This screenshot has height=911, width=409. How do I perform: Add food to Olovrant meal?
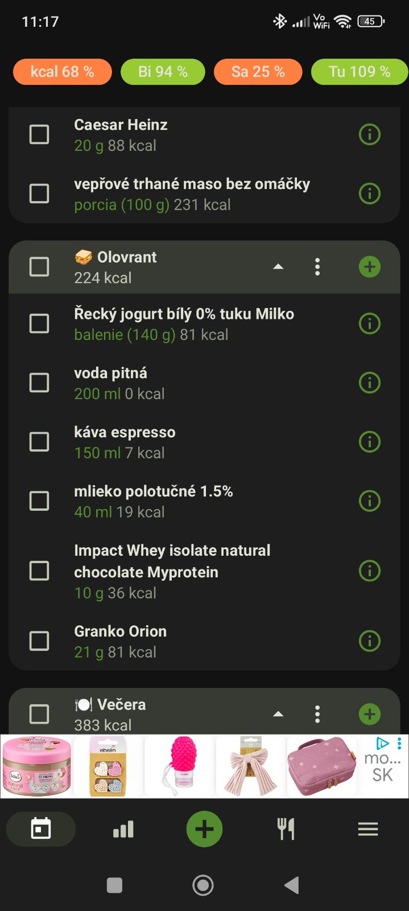coord(370,266)
